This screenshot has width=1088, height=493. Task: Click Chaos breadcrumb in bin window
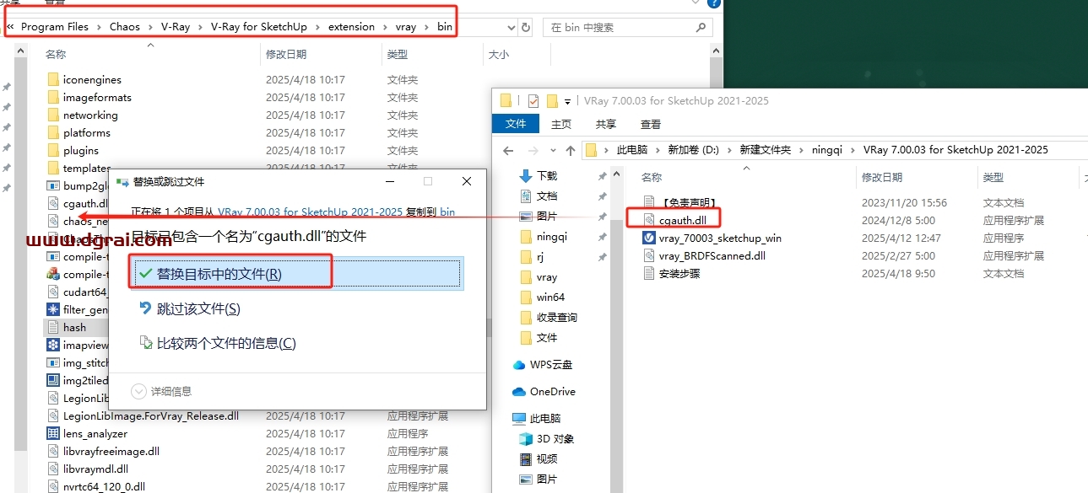click(x=125, y=26)
